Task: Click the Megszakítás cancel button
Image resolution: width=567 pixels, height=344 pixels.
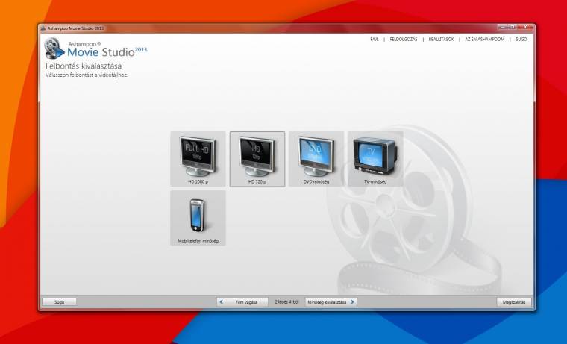Action: point(514,302)
